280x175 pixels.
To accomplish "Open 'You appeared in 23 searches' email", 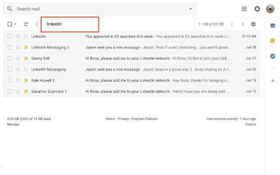I will click(x=132, y=36).
